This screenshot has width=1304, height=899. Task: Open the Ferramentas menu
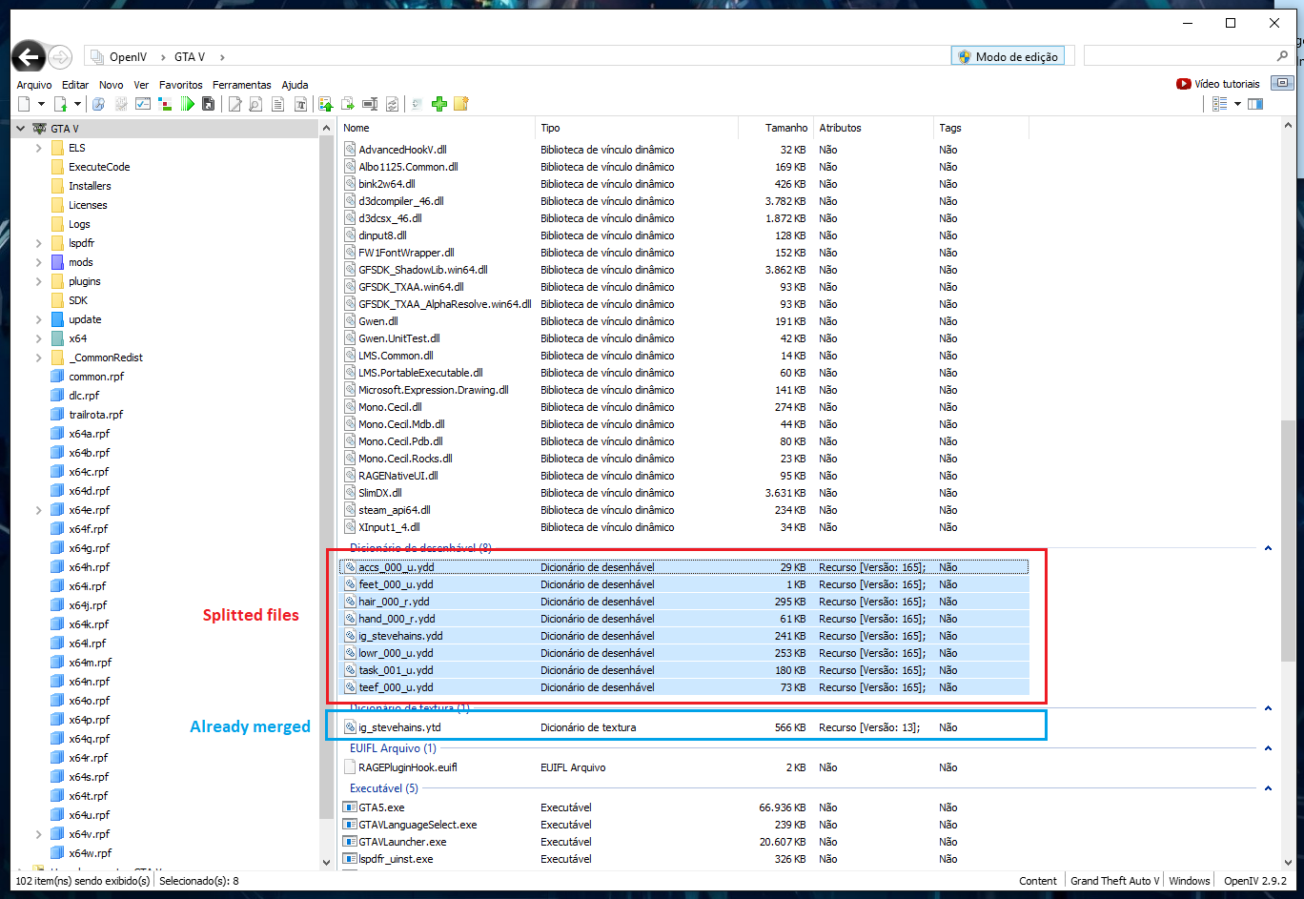(242, 85)
